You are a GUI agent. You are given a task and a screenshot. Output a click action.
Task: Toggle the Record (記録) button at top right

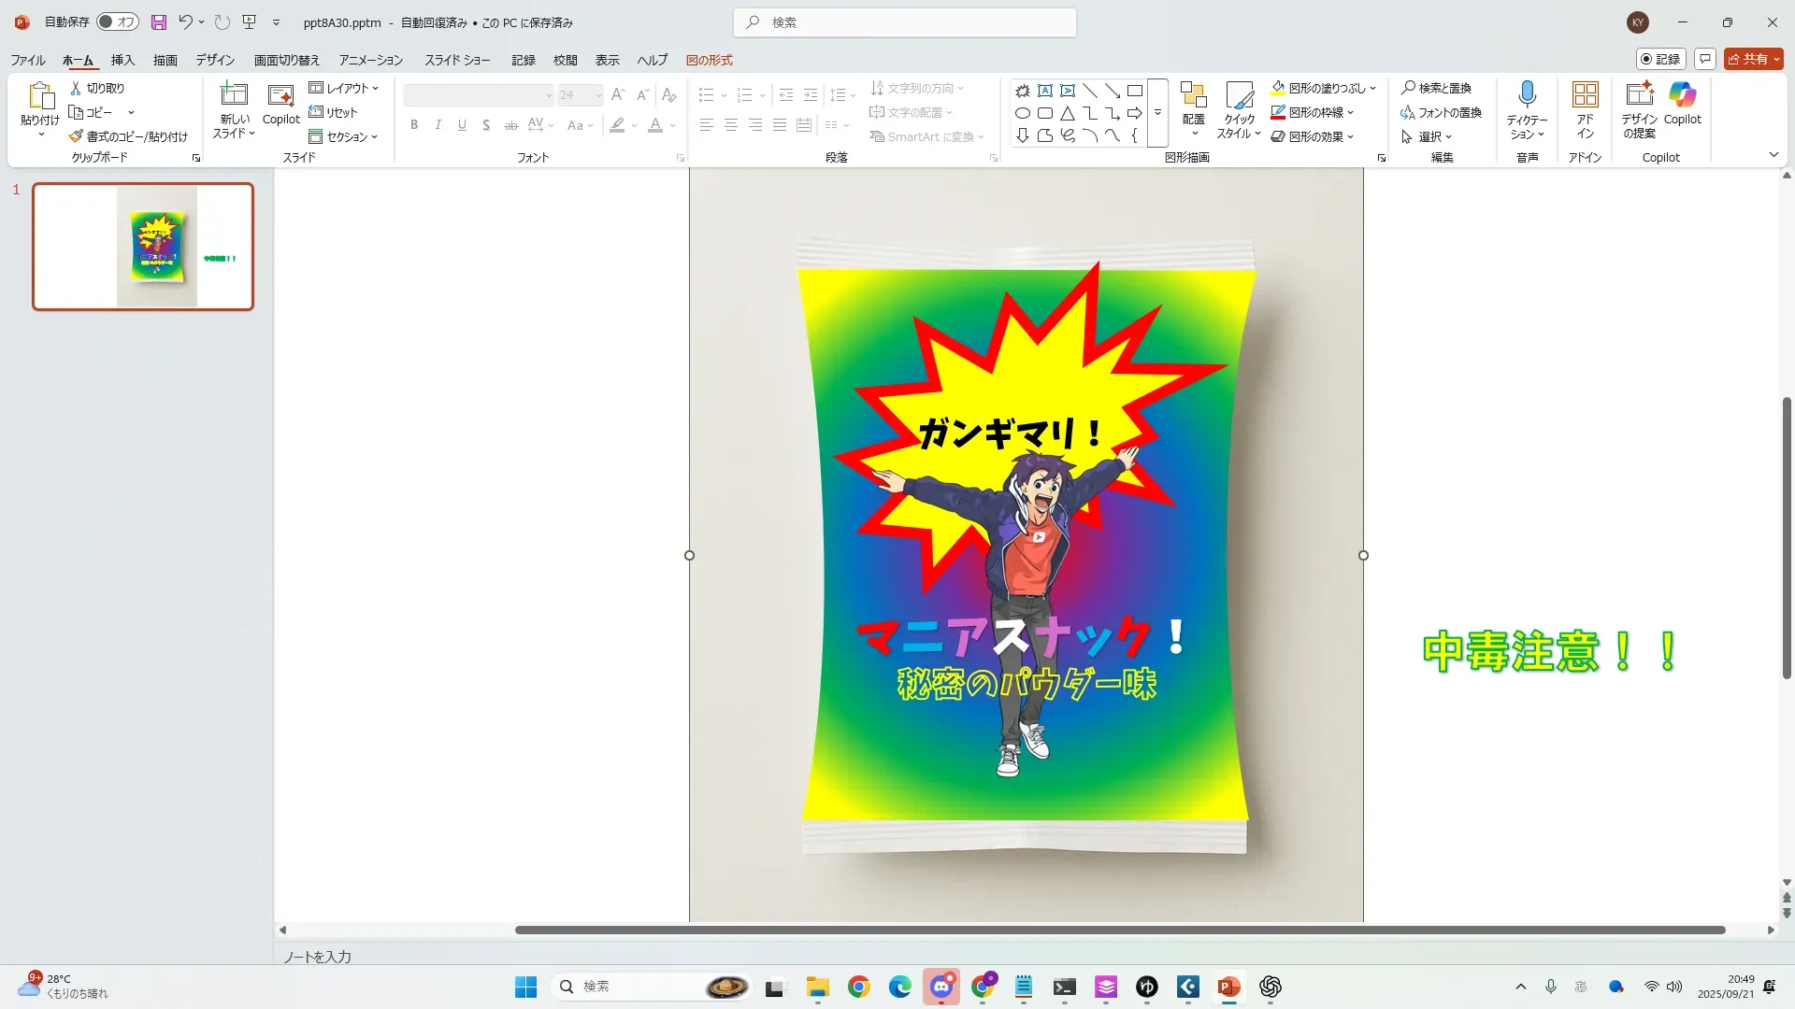pyautogui.click(x=1660, y=59)
